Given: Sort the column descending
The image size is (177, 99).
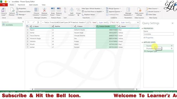Looking at the screenshot, I should pos(65,12).
